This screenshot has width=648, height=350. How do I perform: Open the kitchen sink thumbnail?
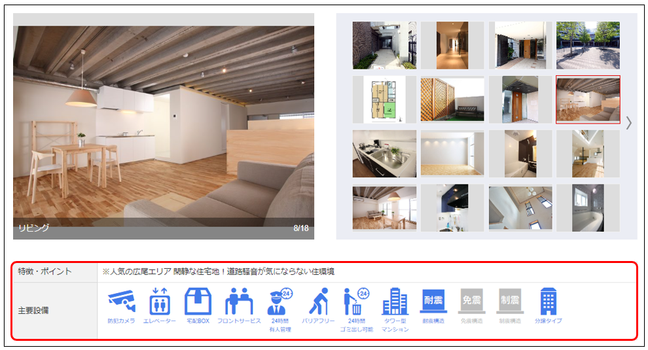[x=384, y=154]
